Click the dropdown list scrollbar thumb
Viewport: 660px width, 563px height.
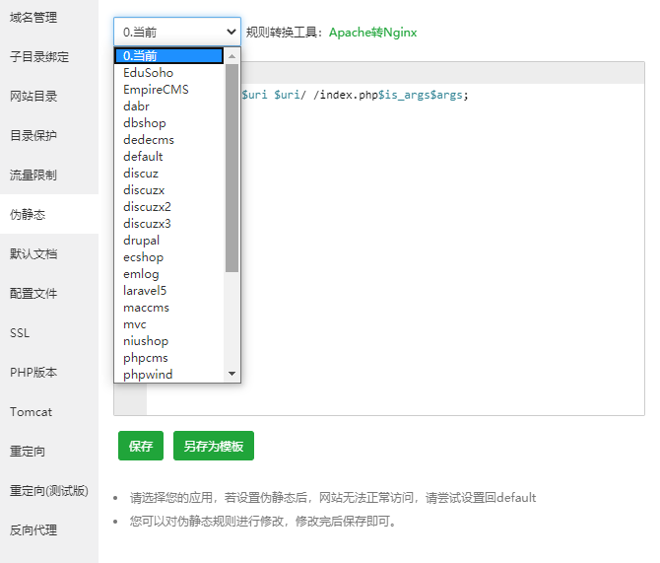tap(231, 169)
